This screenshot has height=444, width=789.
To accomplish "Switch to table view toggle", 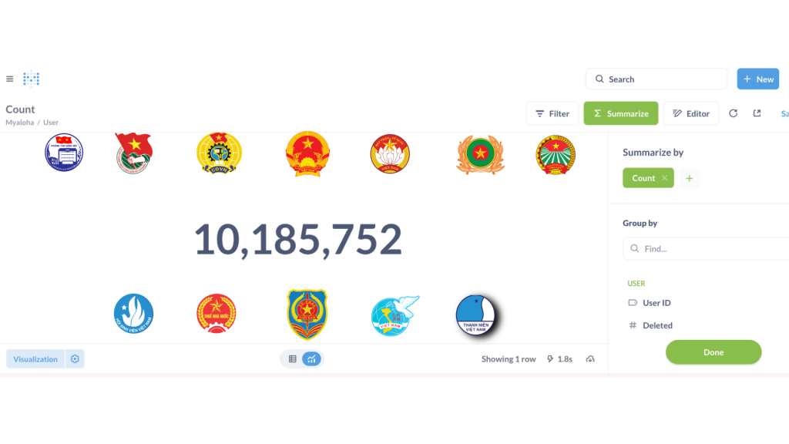I will (292, 359).
